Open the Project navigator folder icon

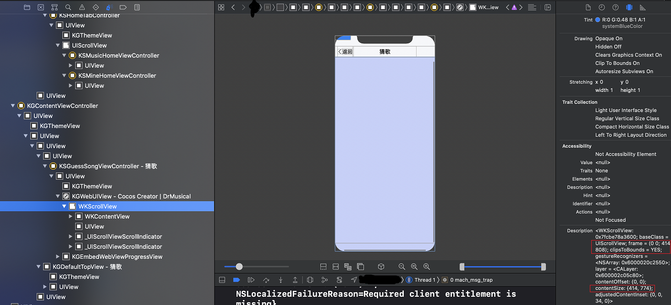(27, 7)
